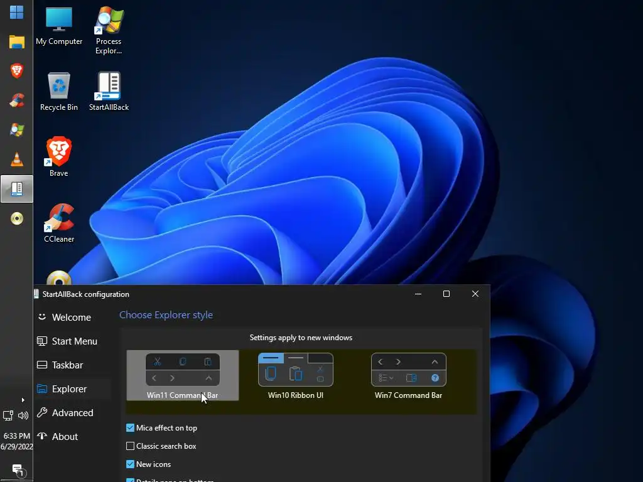Open network status tray icon

point(8,415)
